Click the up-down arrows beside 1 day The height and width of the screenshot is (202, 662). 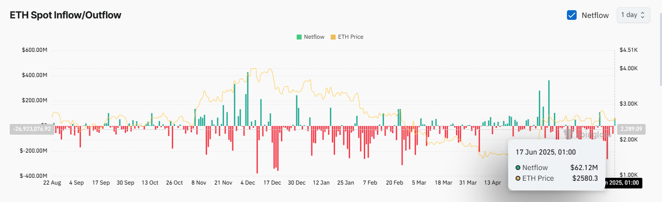point(643,15)
